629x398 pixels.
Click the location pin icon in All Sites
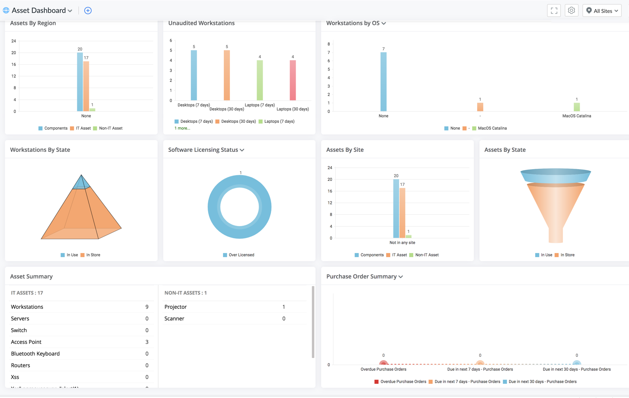pos(589,10)
